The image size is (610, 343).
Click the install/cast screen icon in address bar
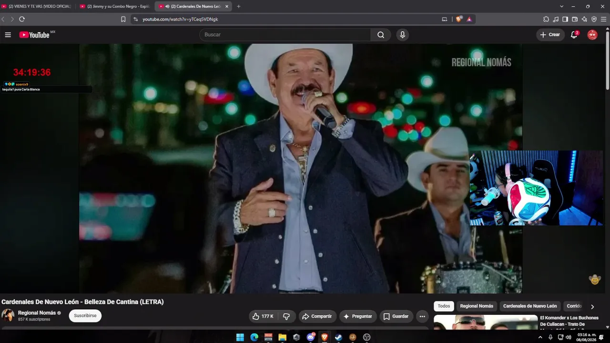pyautogui.click(x=445, y=20)
